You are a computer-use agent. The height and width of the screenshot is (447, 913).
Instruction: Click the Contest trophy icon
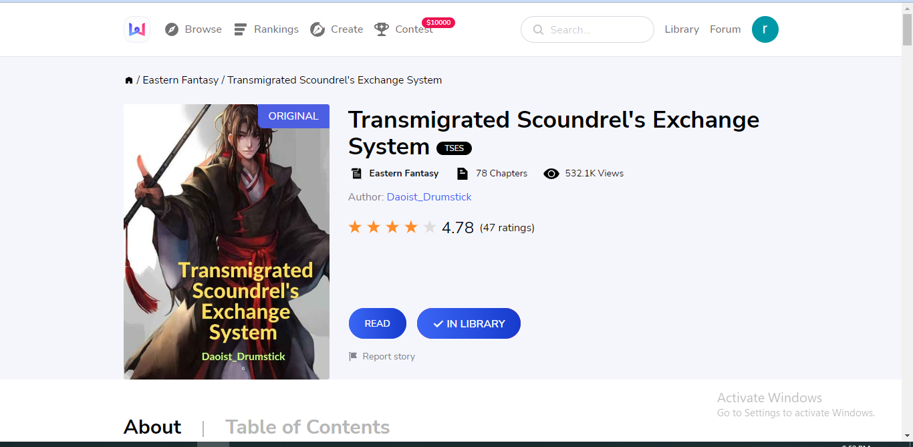click(x=382, y=29)
